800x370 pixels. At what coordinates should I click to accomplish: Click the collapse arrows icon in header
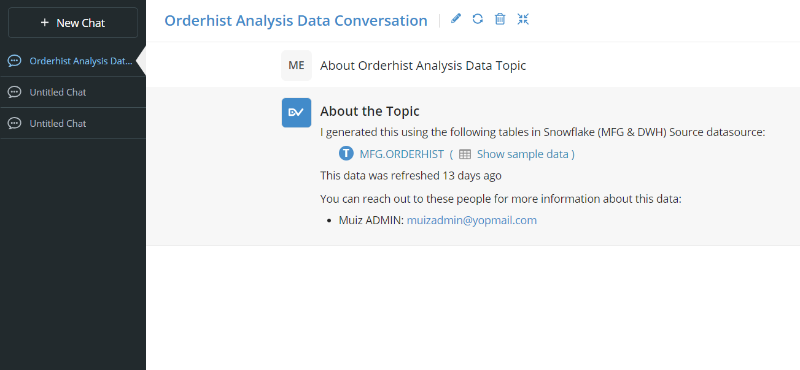pyautogui.click(x=523, y=19)
